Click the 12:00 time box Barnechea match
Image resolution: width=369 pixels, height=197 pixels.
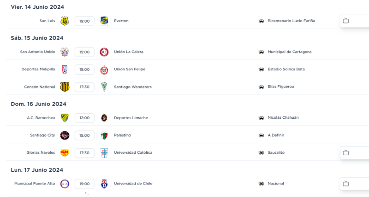pyautogui.click(x=84, y=118)
